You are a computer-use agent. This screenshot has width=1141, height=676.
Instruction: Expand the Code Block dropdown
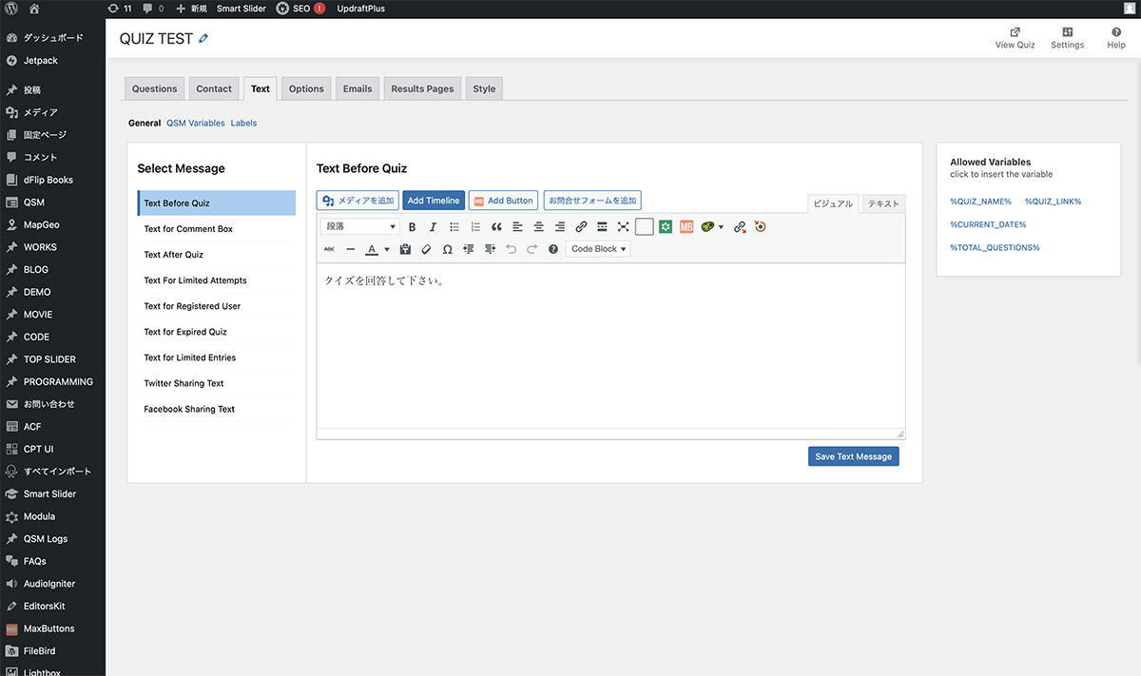point(598,249)
